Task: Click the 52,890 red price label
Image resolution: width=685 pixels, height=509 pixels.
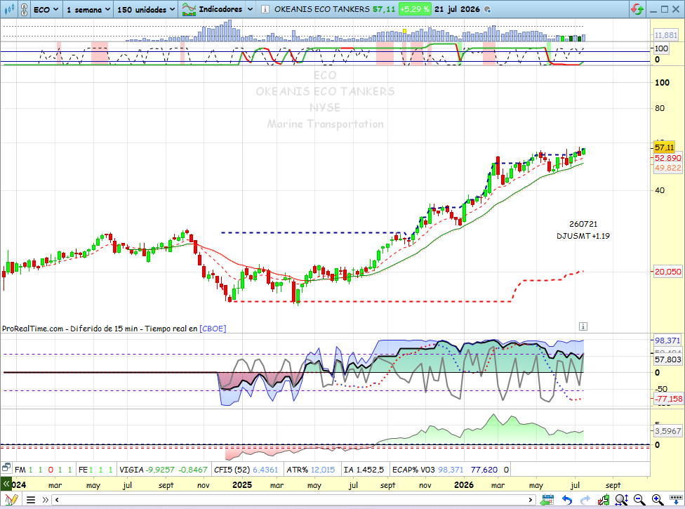Action: click(667, 158)
